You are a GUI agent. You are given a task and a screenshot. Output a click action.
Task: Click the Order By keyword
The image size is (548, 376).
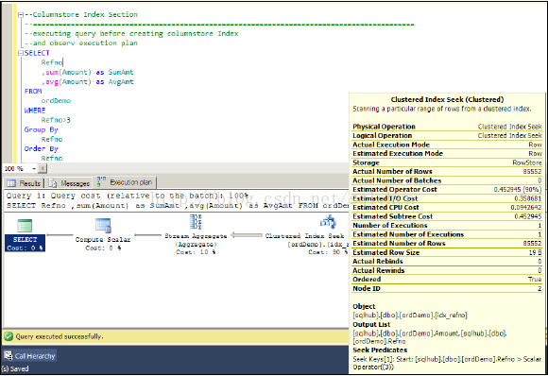click(42, 149)
